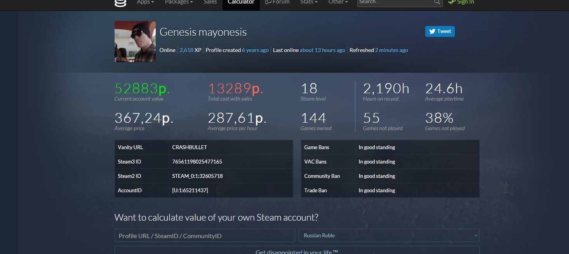569x254 pixels.
Task: Focus the top search field
Action: coord(395,2)
